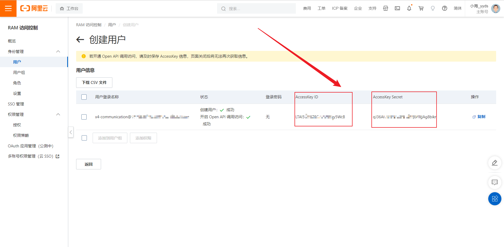This screenshot has height=247, width=504.
Task: Collapse the 身份管理 section
Action: (x=58, y=51)
